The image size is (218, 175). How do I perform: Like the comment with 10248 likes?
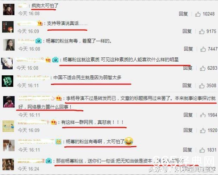(198, 14)
